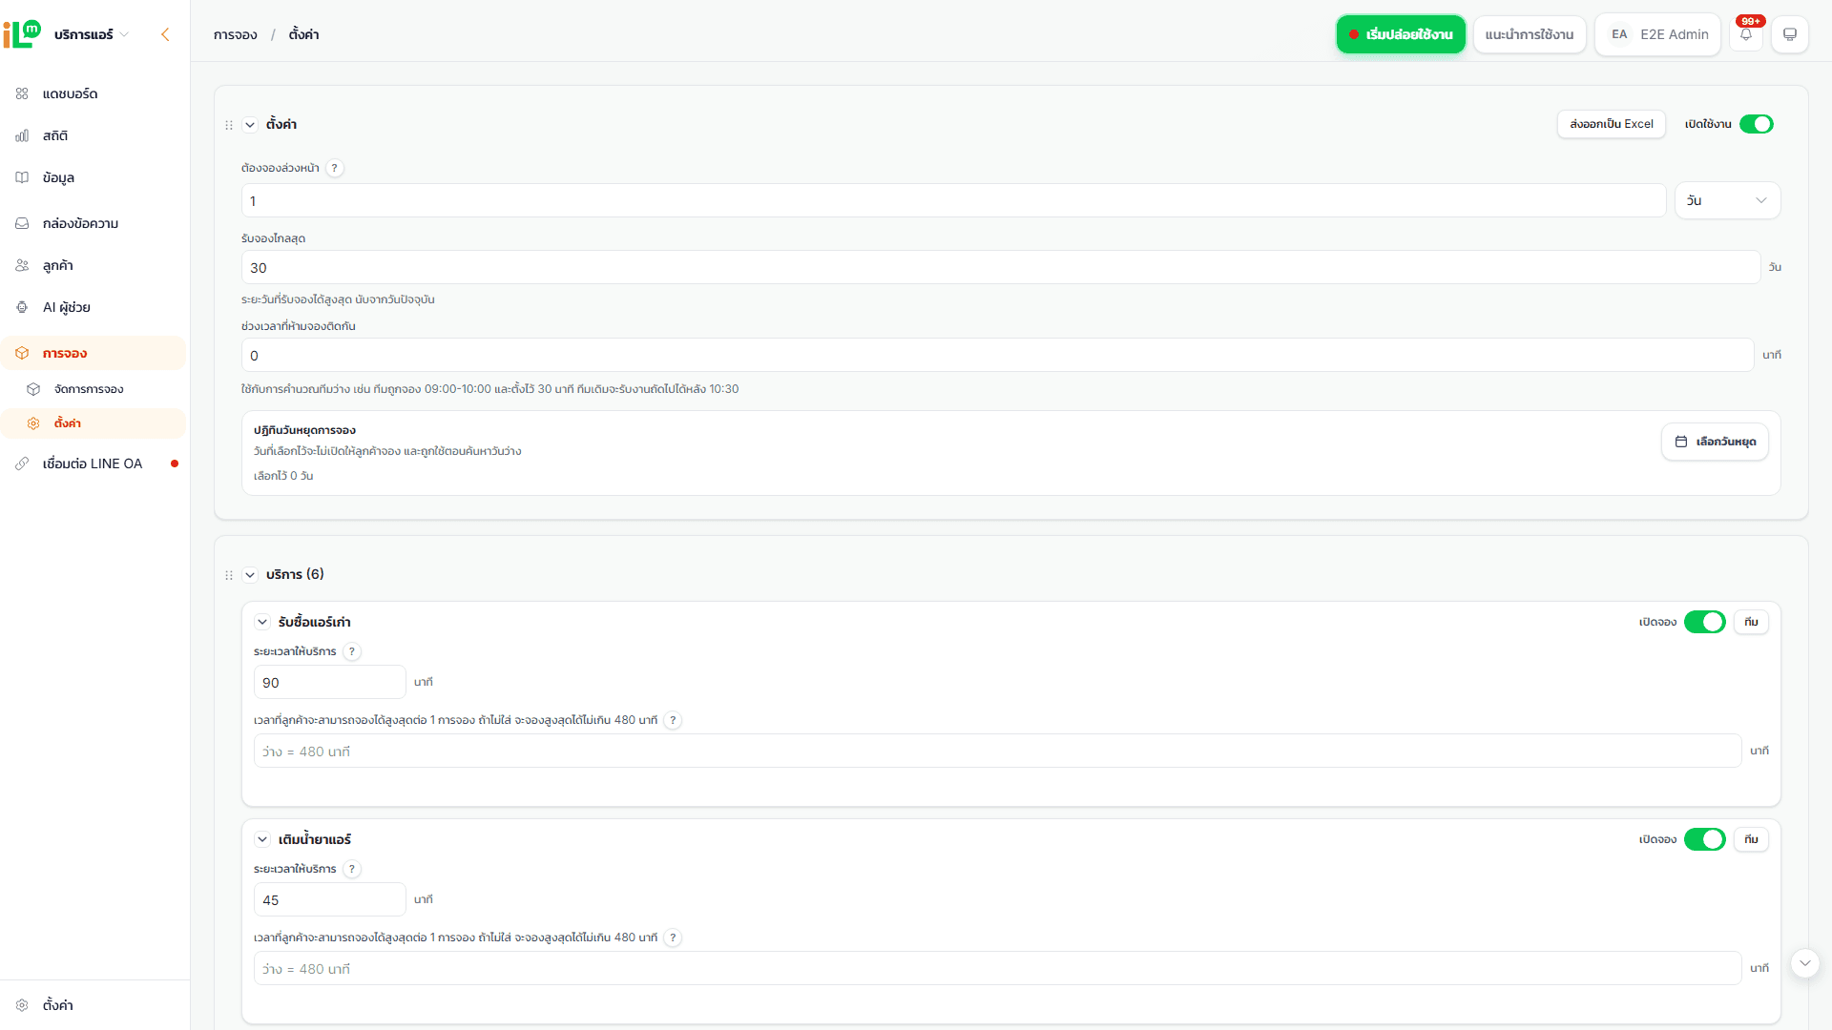The image size is (1832, 1030).
Task: Open notifications bell icon
Action: [1746, 34]
